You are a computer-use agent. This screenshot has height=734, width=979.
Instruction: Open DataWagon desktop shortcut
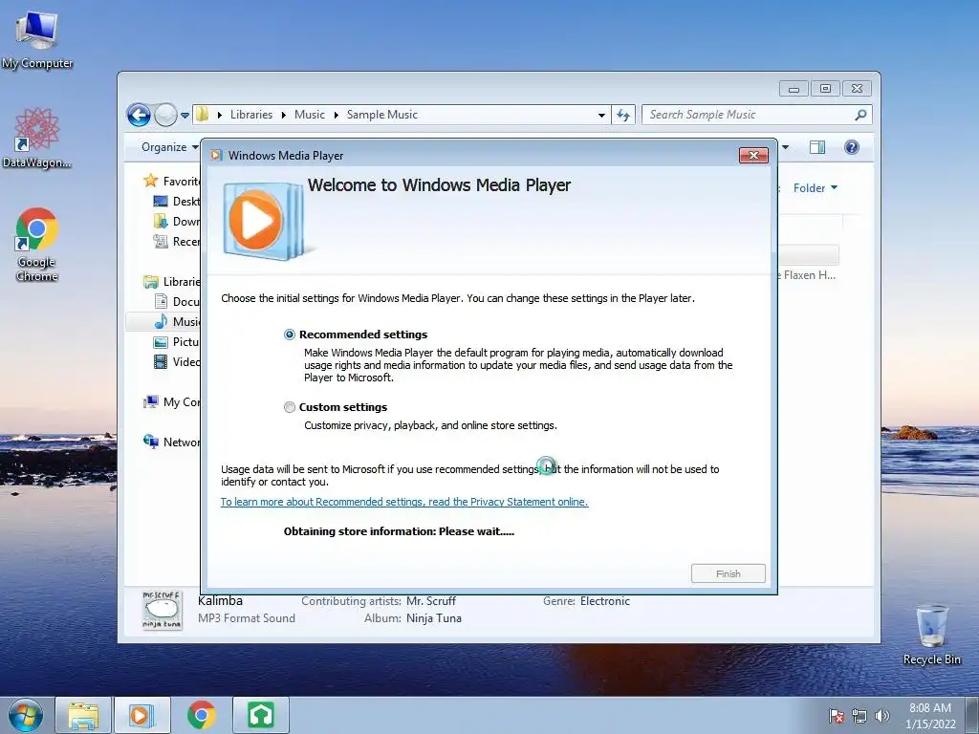coord(37,139)
